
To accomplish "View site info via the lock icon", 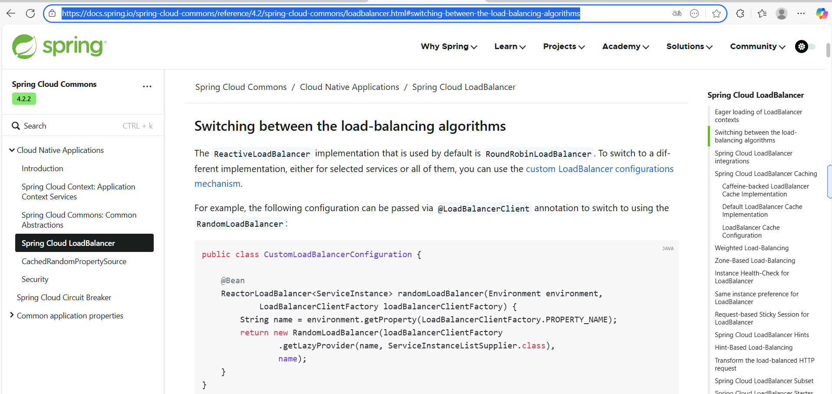I will click(52, 13).
